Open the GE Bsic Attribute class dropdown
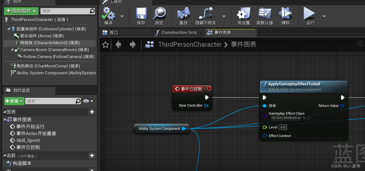 (x=286, y=118)
